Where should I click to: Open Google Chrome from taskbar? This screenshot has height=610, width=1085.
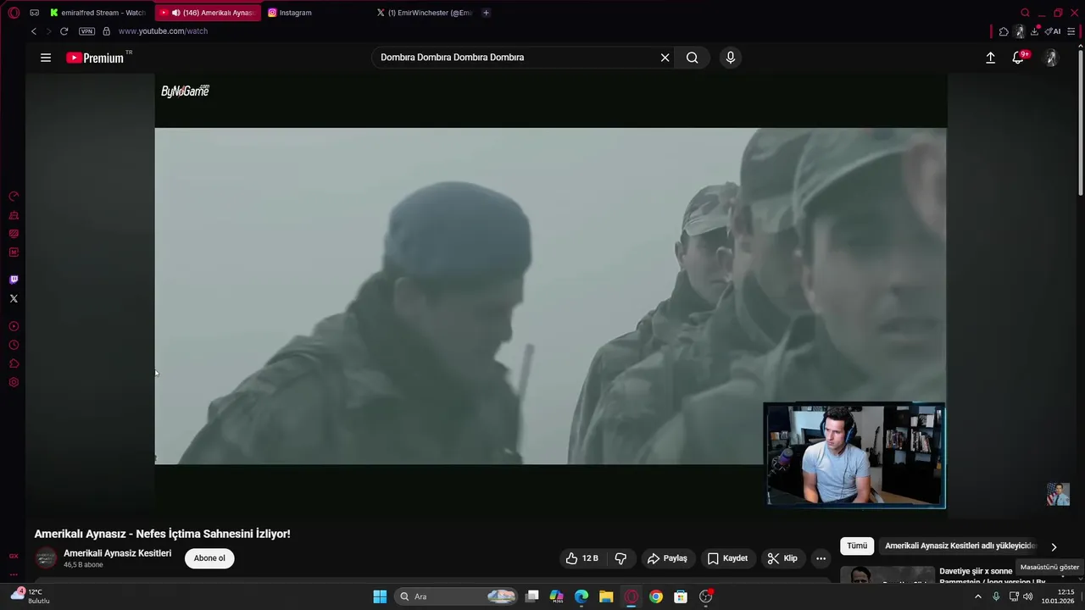point(656,596)
